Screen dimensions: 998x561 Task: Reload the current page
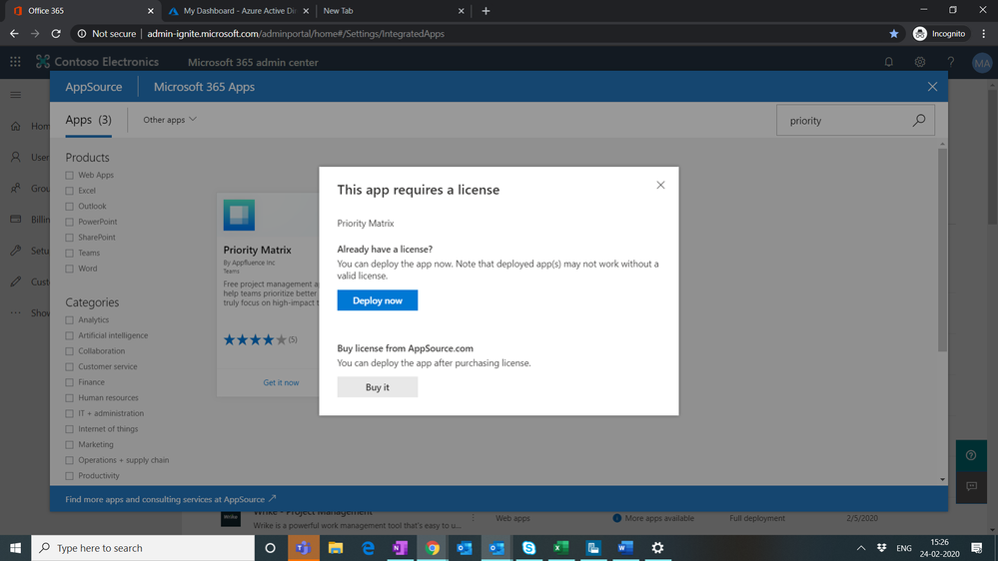point(56,34)
